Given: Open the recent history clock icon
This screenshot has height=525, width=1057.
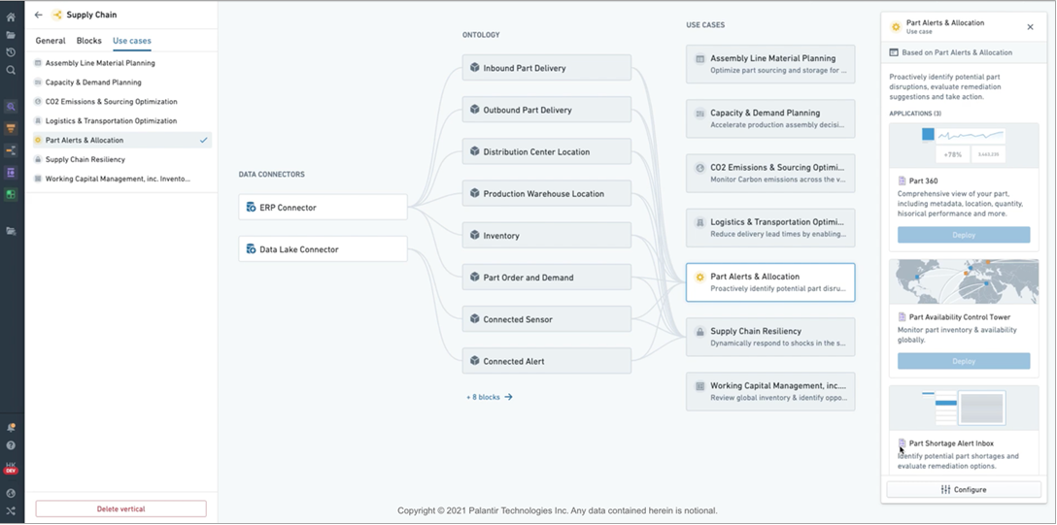Looking at the screenshot, I should tap(11, 52).
